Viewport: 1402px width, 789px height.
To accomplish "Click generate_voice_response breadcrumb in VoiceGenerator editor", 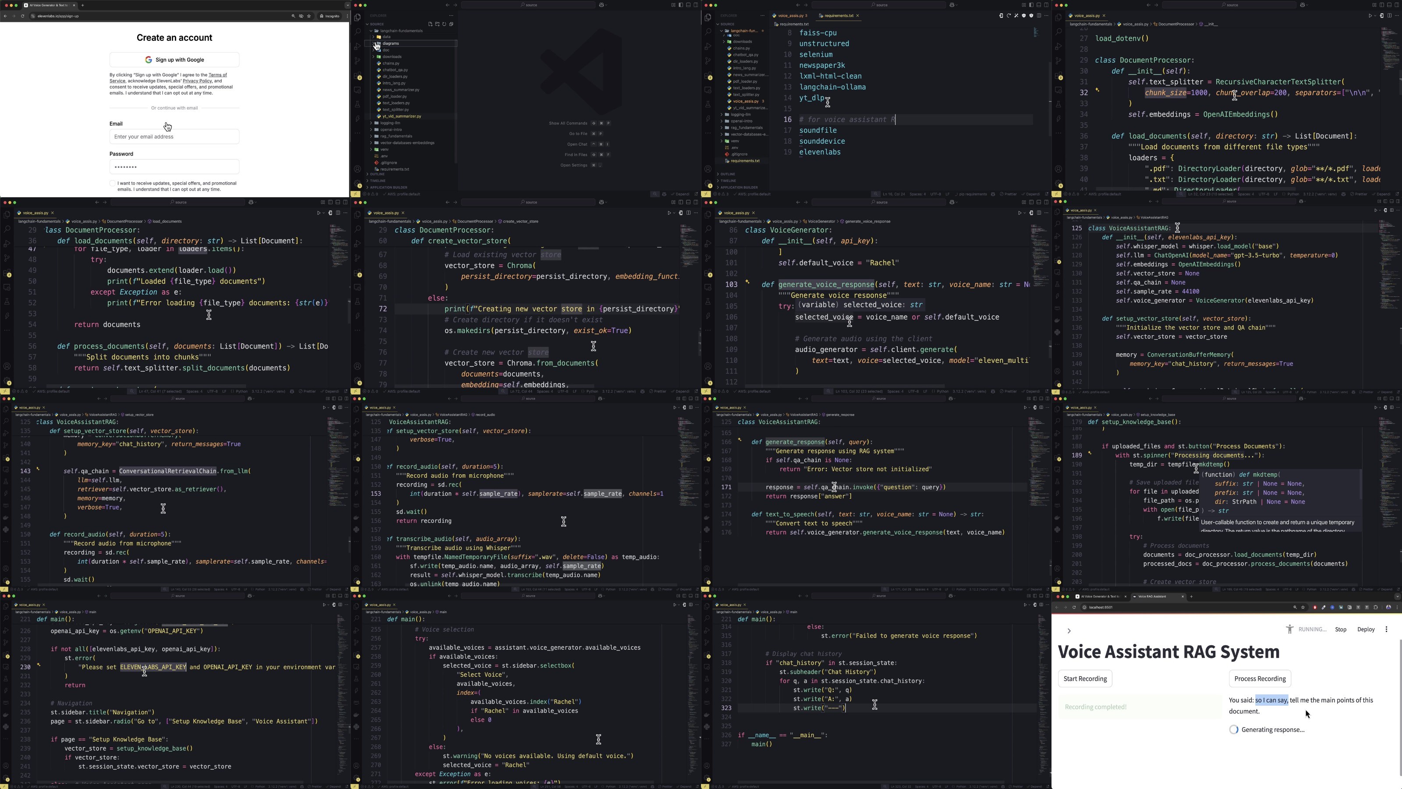I will click(867, 222).
